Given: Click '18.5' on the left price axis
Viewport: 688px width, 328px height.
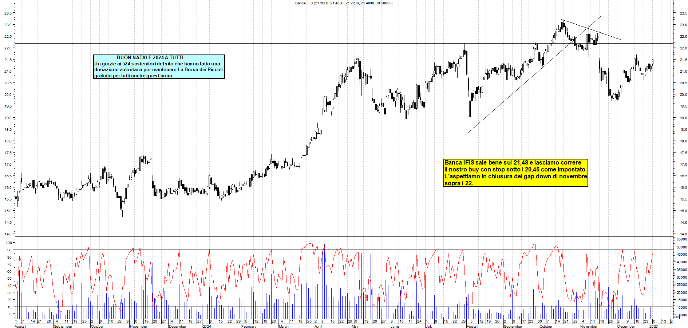Looking at the screenshot, I should pyautogui.click(x=8, y=129).
